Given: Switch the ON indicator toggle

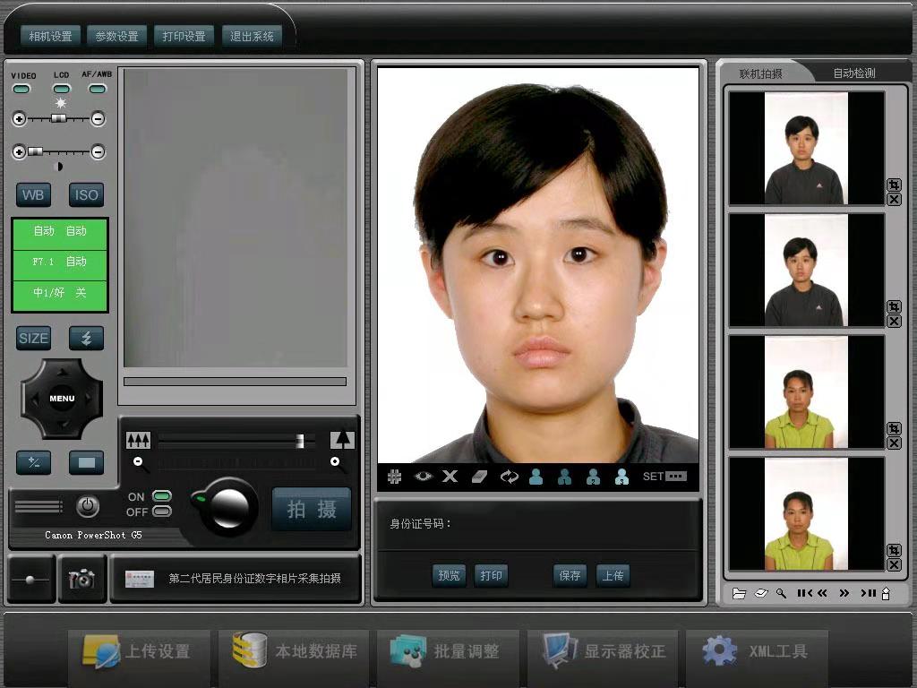Looking at the screenshot, I should 162,495.
